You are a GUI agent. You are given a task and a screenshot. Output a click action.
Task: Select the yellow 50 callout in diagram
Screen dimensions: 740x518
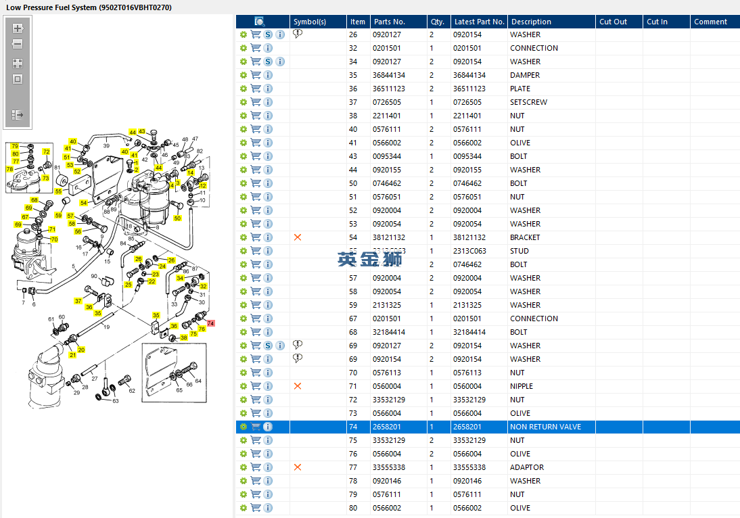[177, 218]
